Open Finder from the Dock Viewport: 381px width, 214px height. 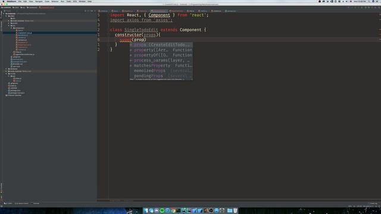pyautogui.click(x=145, y=210)
